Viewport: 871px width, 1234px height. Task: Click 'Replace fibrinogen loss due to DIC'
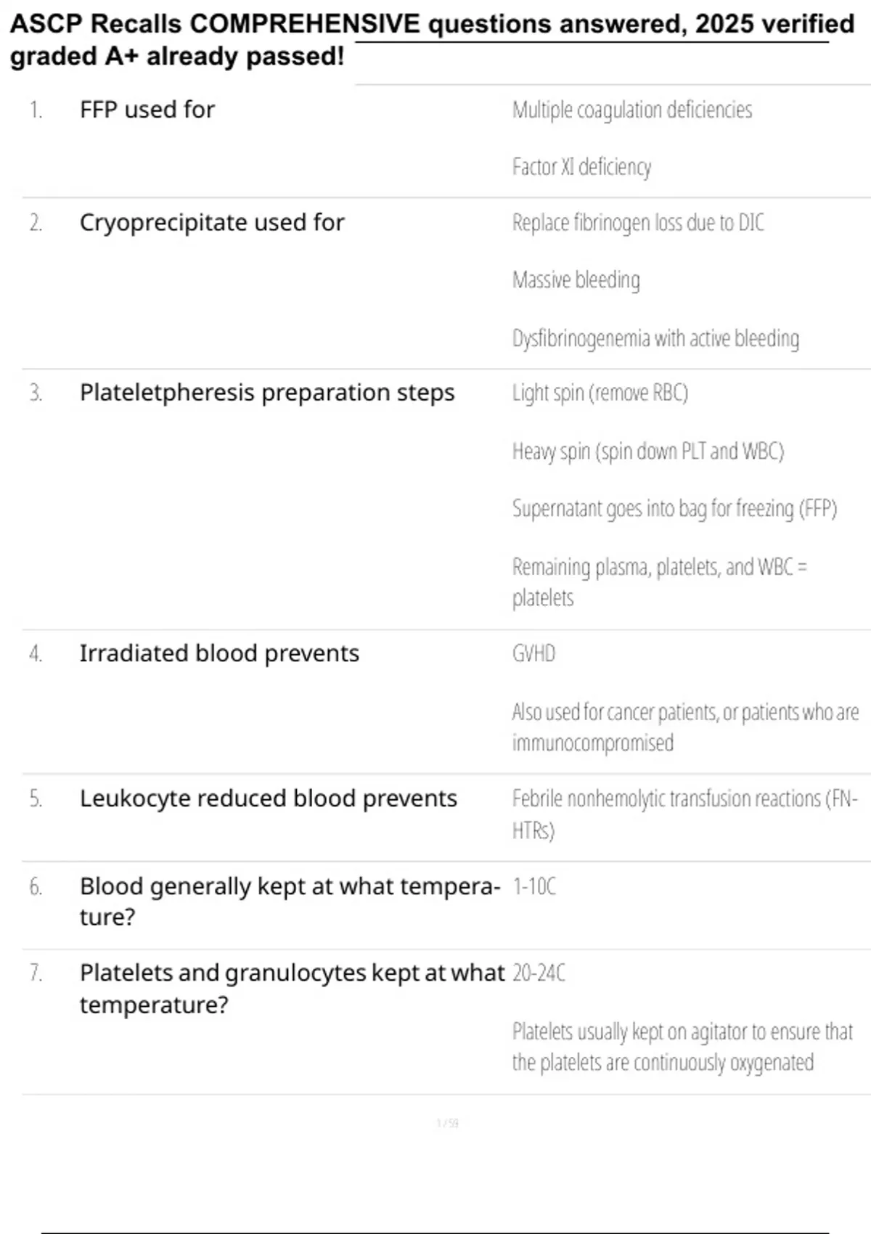pyautogui.click(x=637, y=223)
